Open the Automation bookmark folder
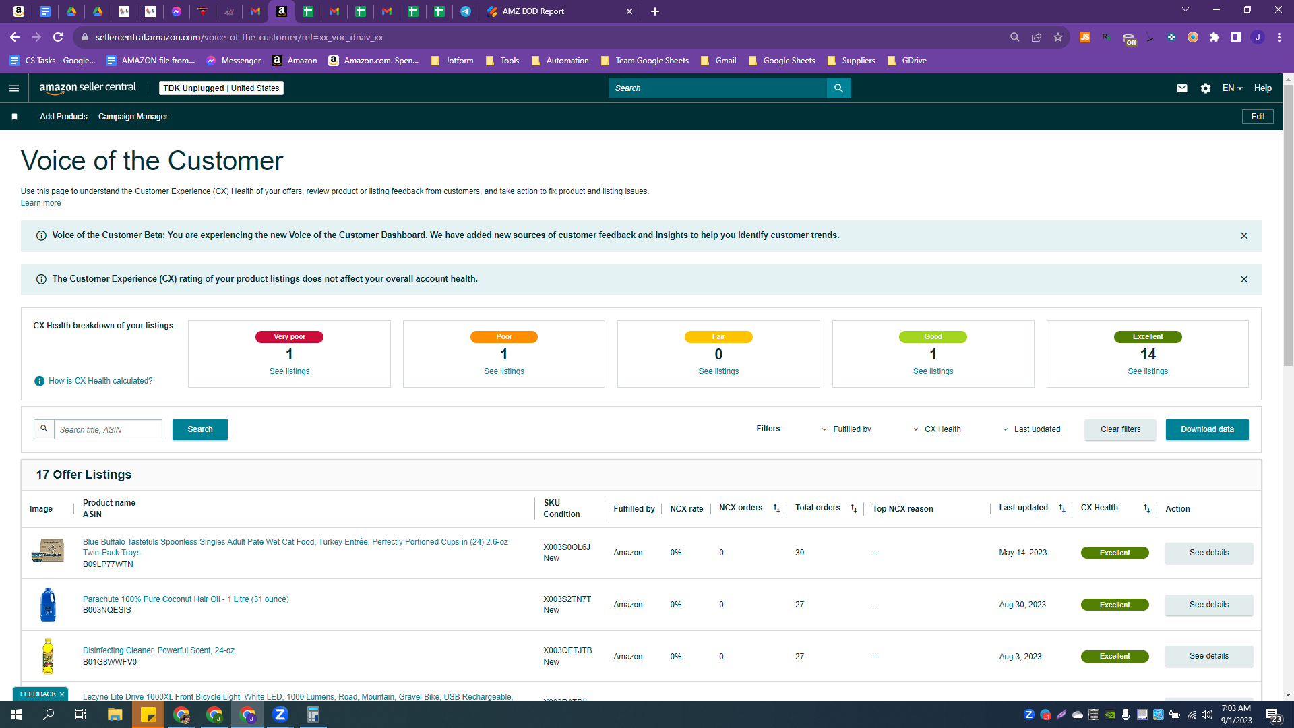 [559, 61]
